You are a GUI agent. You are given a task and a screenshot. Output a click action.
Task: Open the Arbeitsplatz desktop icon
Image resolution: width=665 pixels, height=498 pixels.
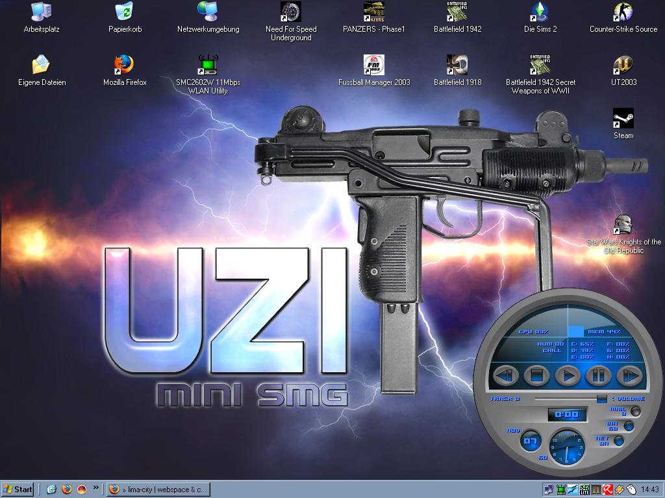point(41,11)
